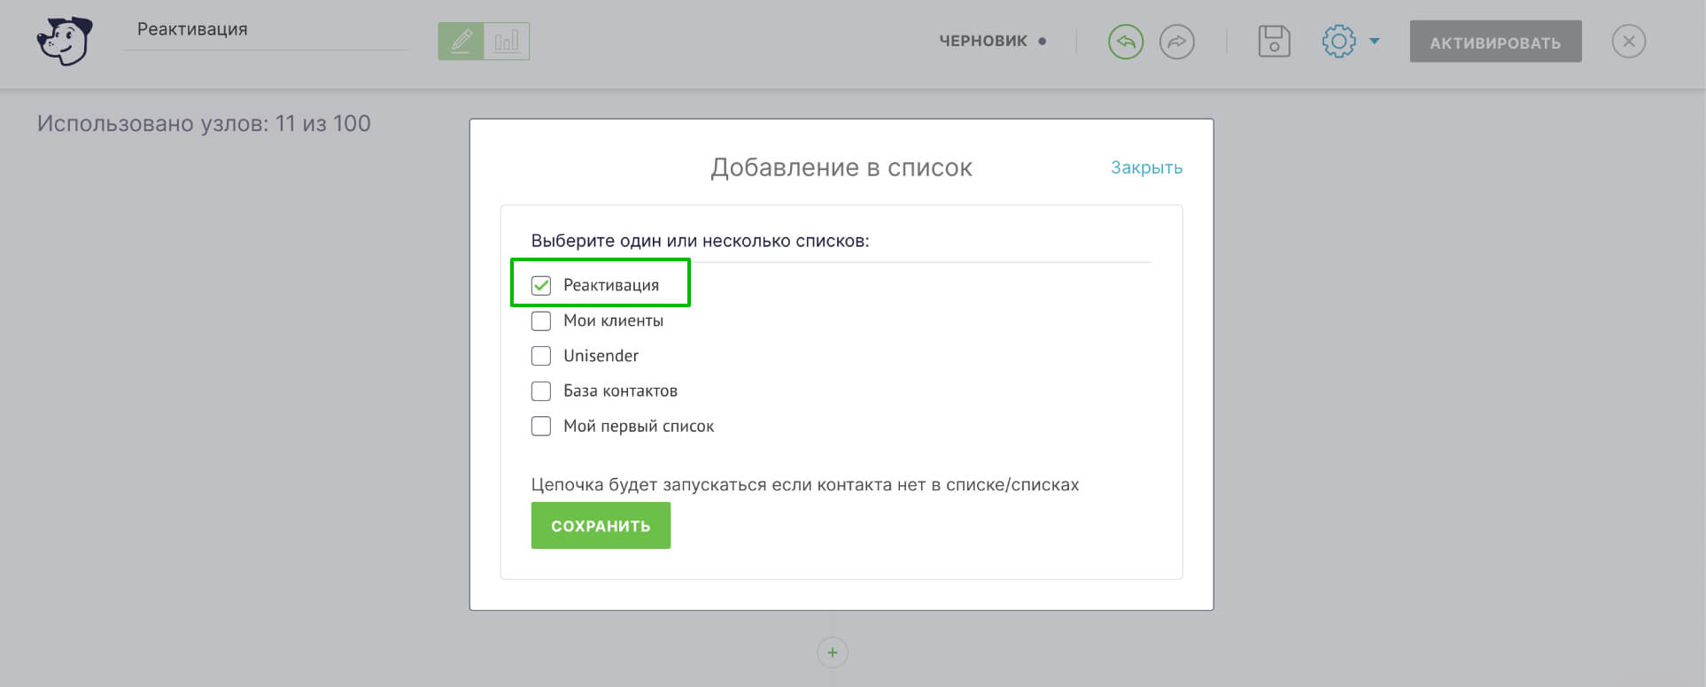This screenshot has width=1706, height=687.
Task: Click the Цепочка будет запускаться note text
Action: 805,484
